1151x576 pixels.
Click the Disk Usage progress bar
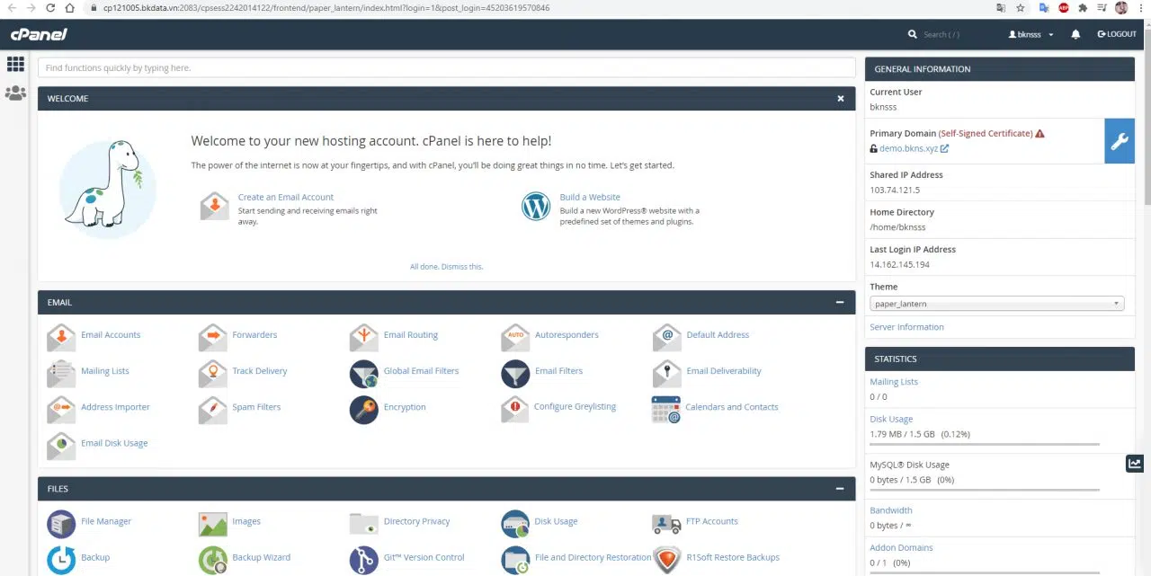pos(985,444)
